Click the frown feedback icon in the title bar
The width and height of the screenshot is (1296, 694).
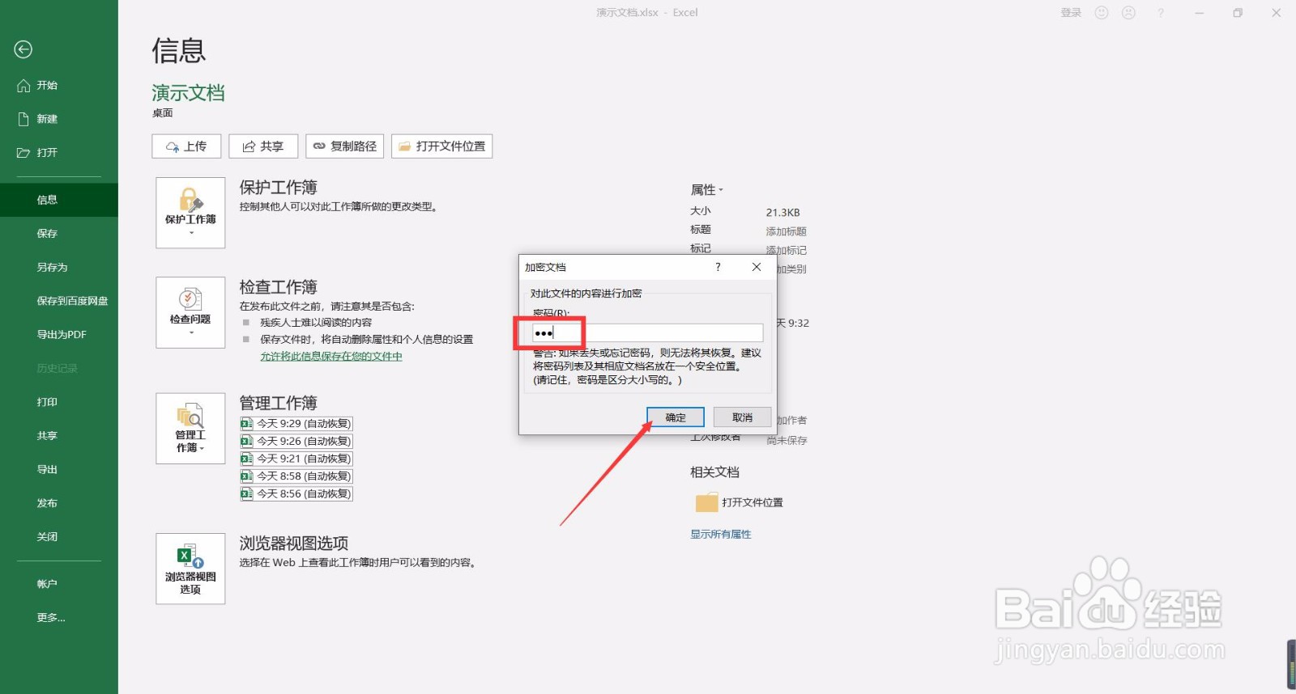tap(1129, 13)
